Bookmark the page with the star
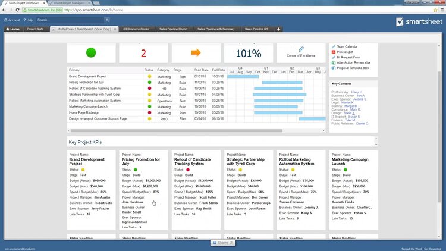The image size is (446, 251). [435, 10]
